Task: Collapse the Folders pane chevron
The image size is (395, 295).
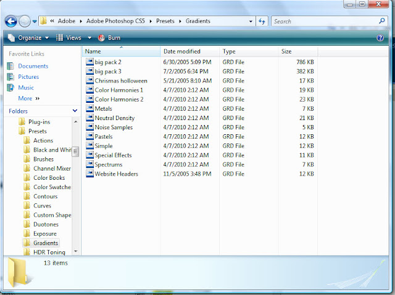Action: (75, 111)
